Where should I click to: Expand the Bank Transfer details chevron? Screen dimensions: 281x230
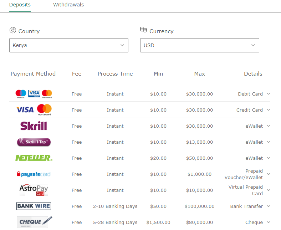coord(269,206)
